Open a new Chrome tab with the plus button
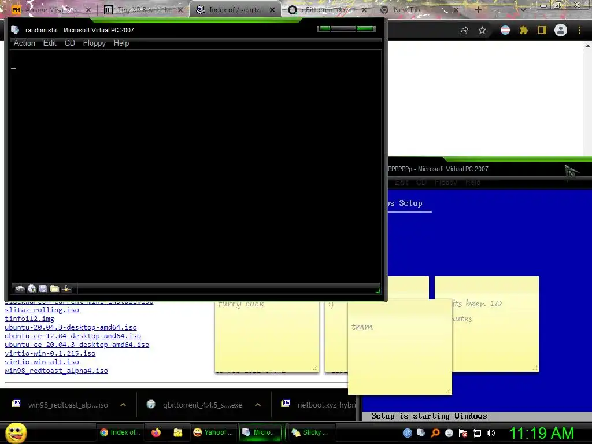 tap(478, 10)
